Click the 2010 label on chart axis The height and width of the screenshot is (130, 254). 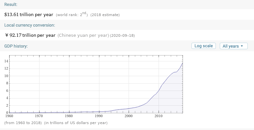tap(159, 116)
